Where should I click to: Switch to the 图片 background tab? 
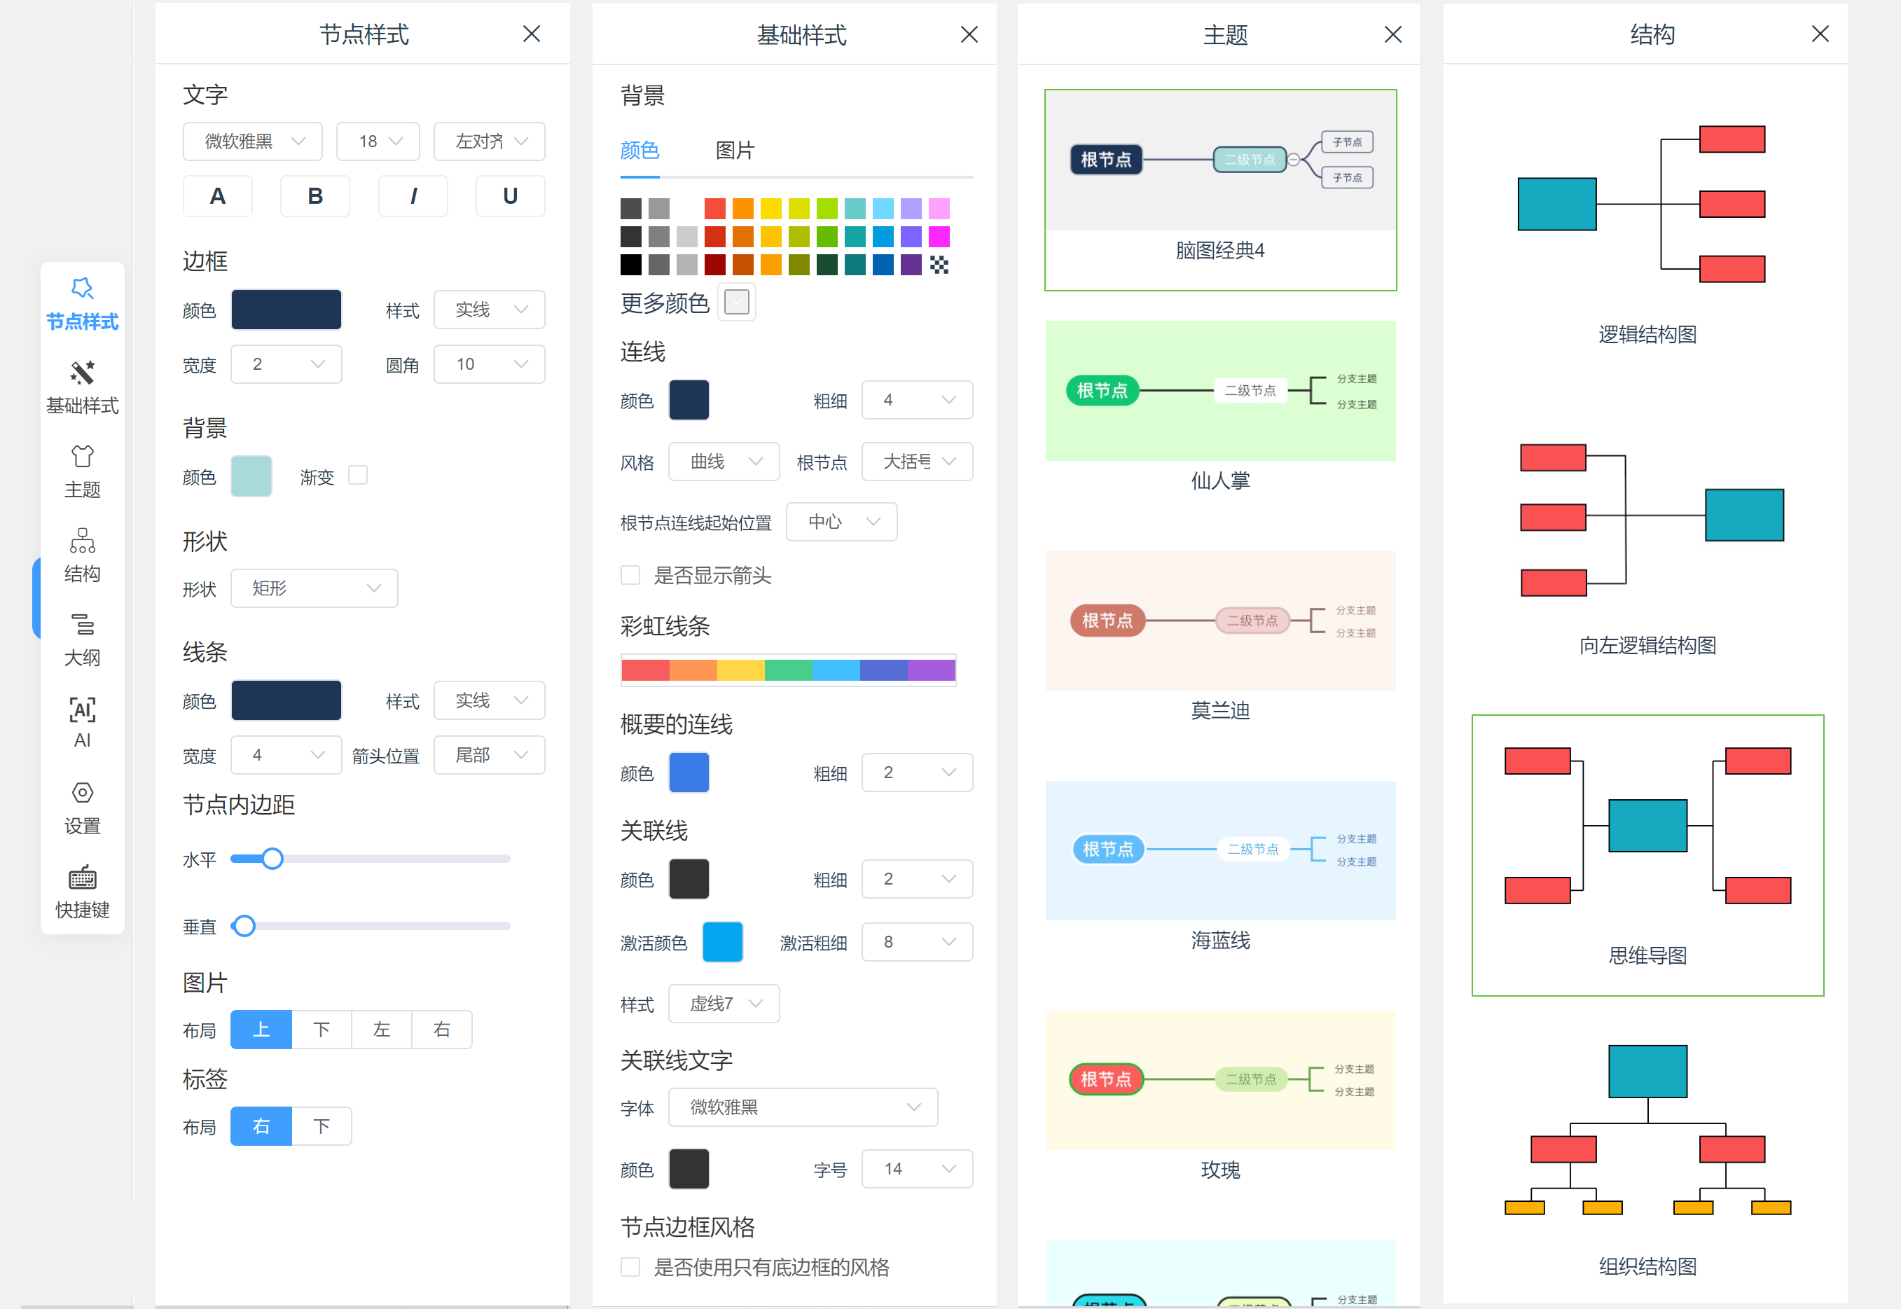(x=735, y=151)
